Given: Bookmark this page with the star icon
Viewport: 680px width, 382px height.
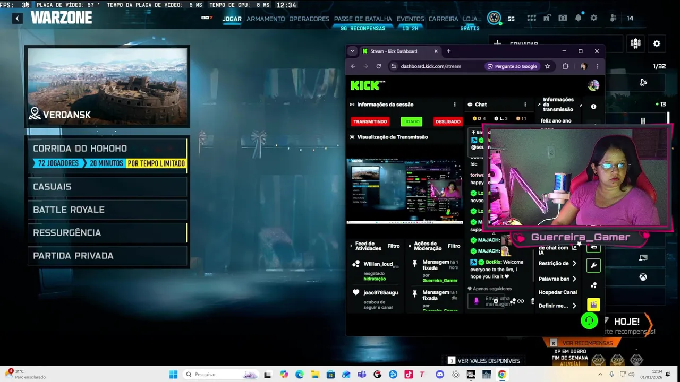Looking at the screenshot, I should [547, 66].
